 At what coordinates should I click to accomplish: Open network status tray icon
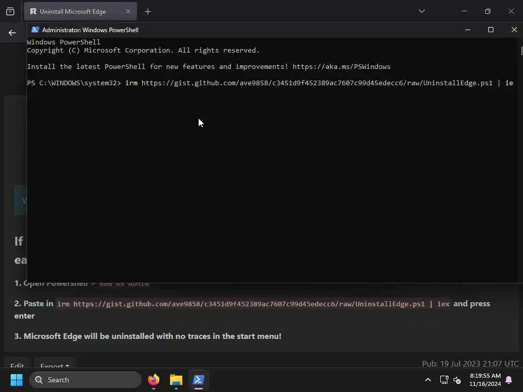[444, 380]
